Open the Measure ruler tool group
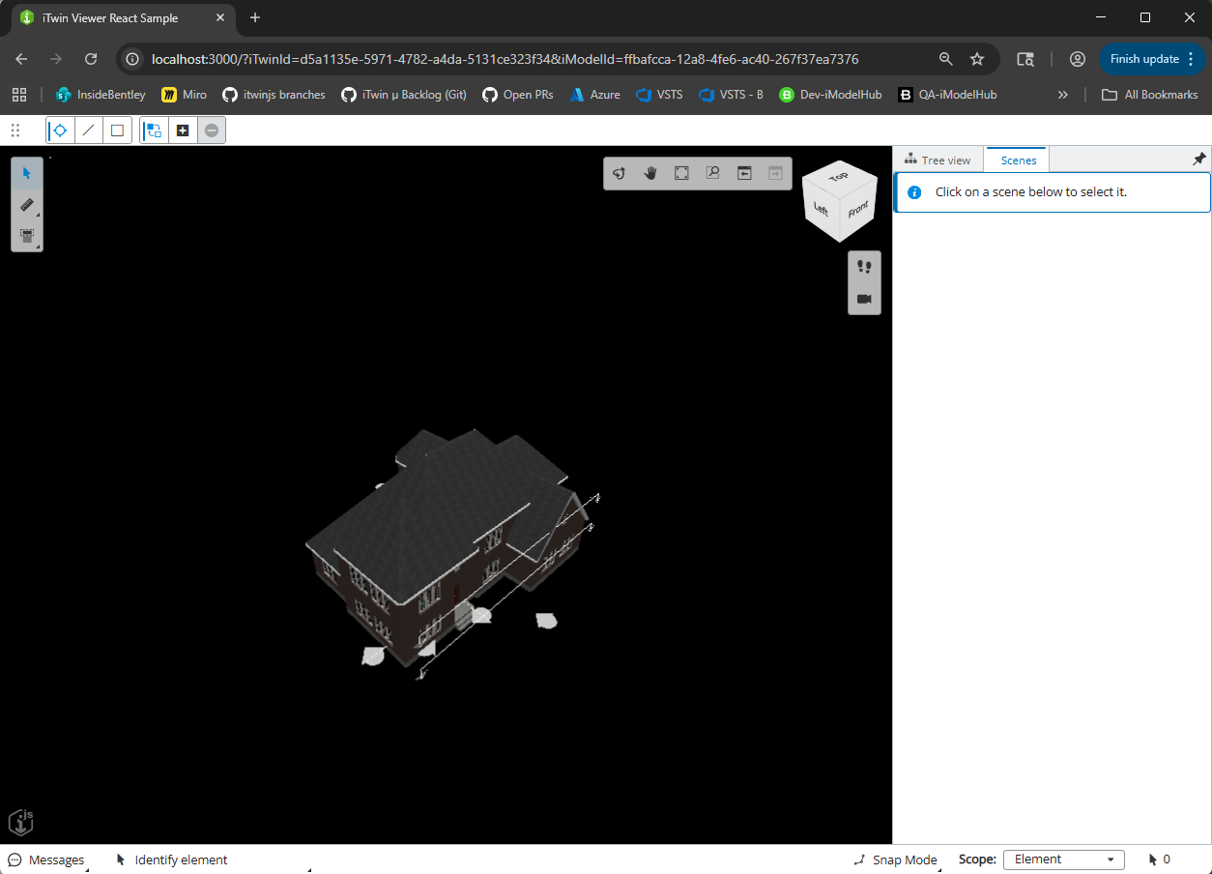 pos(27,204)
